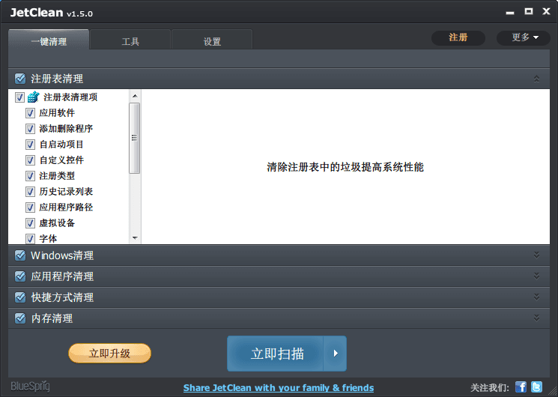Disable the 历史记录列表 checkbox
Screen dimensions: 558x397
coord(30,192)
